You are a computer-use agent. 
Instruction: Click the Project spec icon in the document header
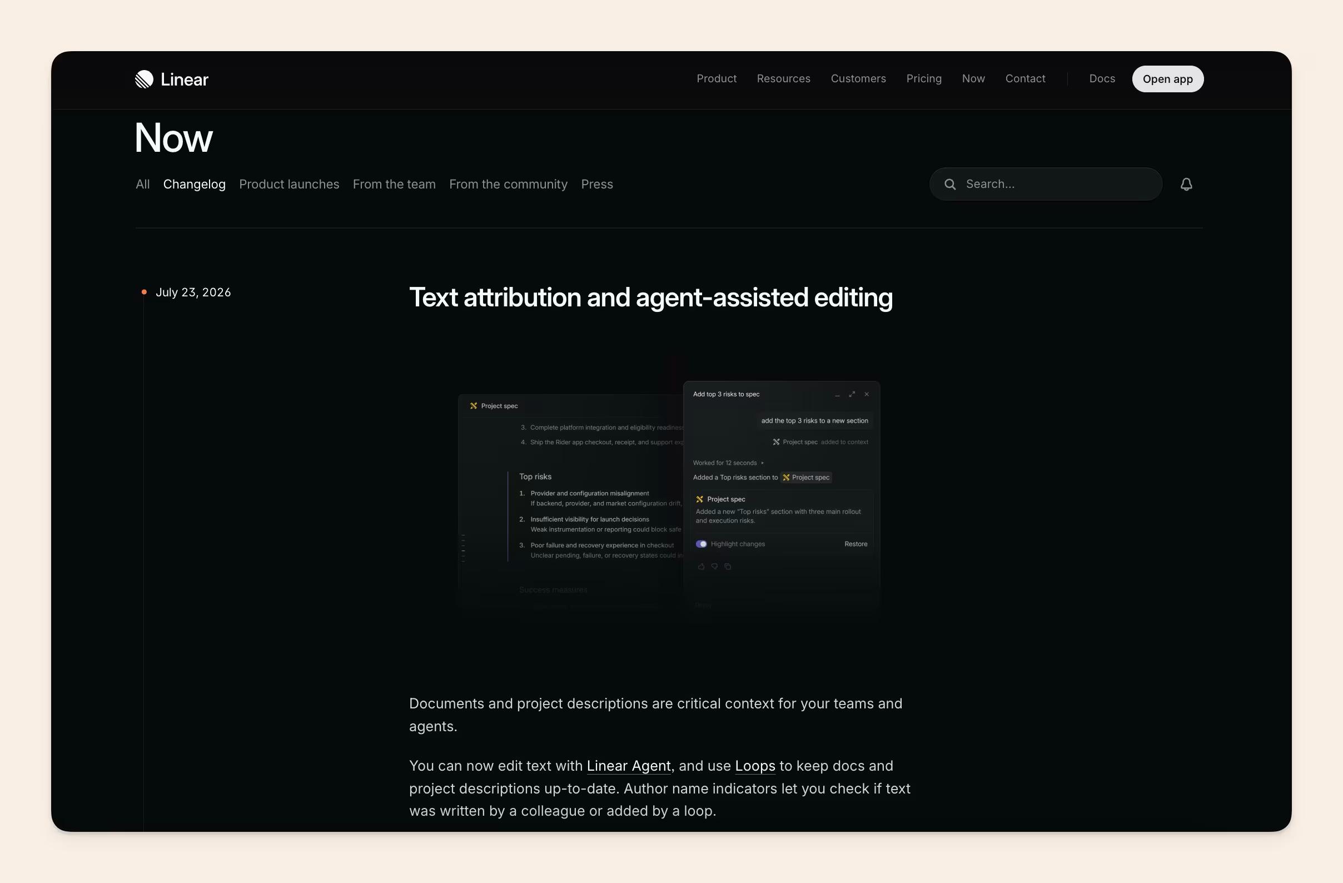tap(474, 406)
